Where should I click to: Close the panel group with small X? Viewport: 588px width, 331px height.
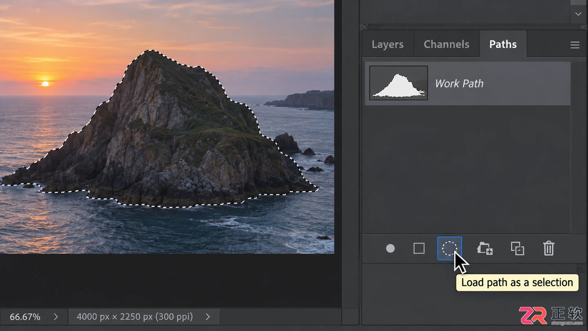tap(364, 27)
